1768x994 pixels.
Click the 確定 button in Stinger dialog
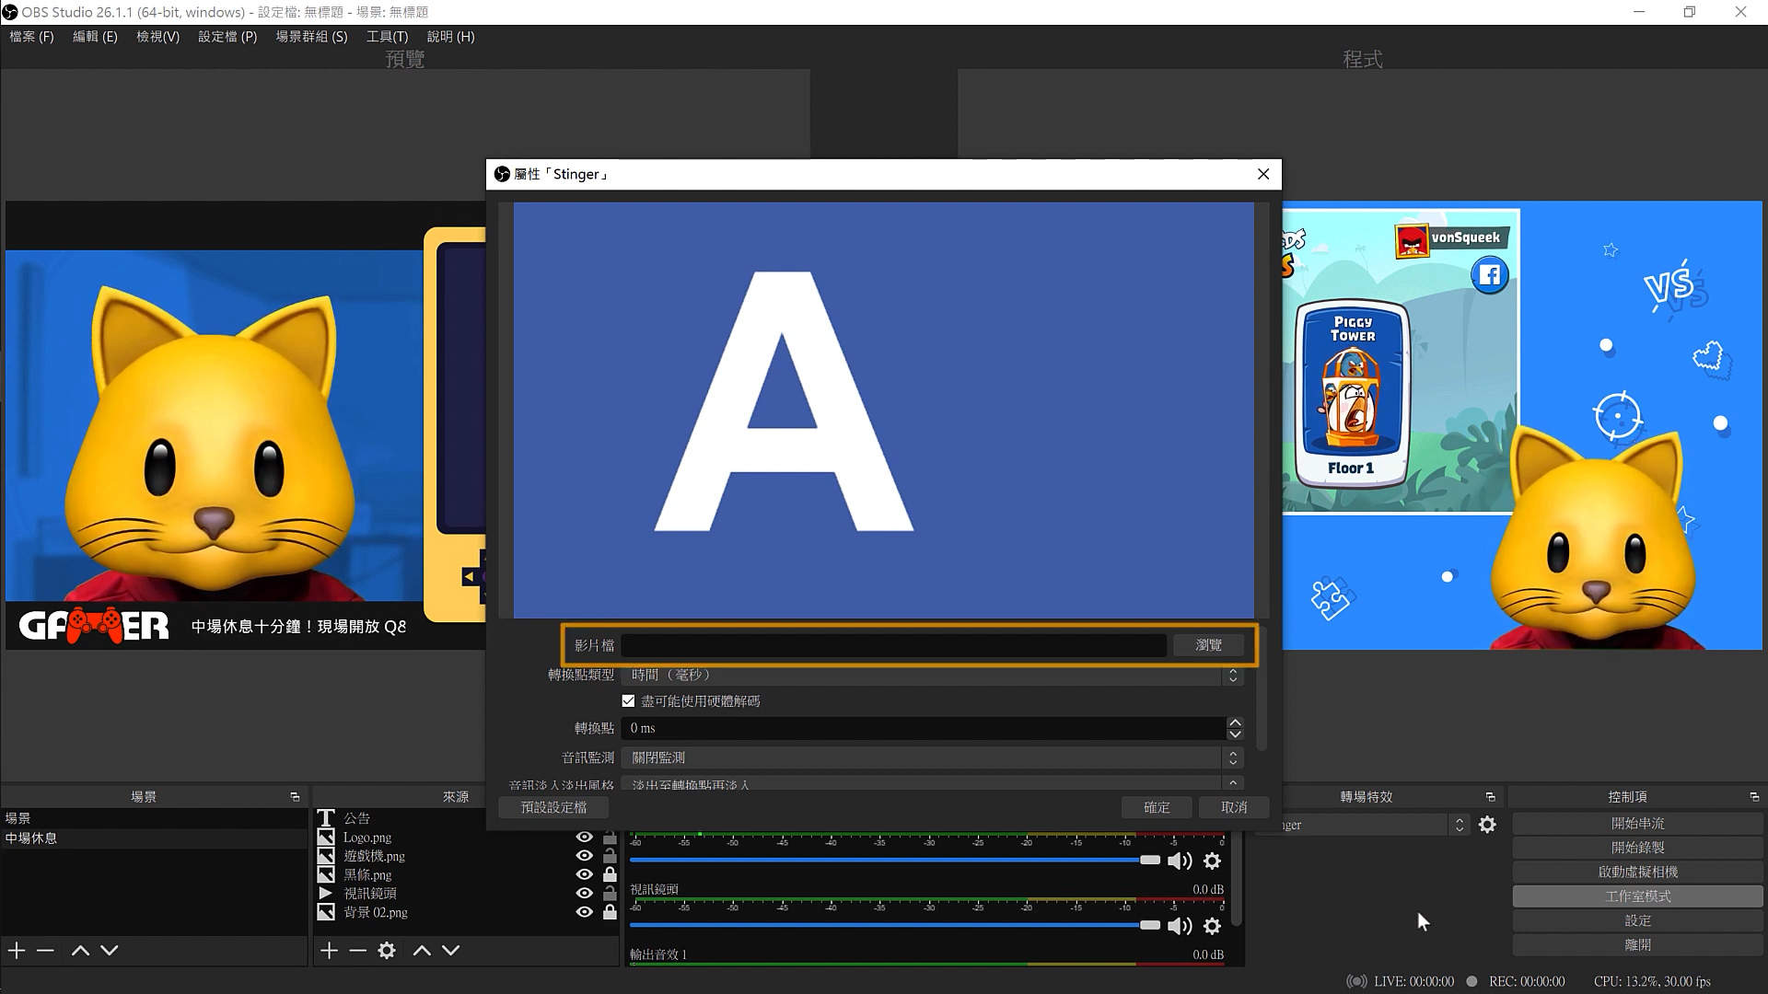tap(1157, 807)
